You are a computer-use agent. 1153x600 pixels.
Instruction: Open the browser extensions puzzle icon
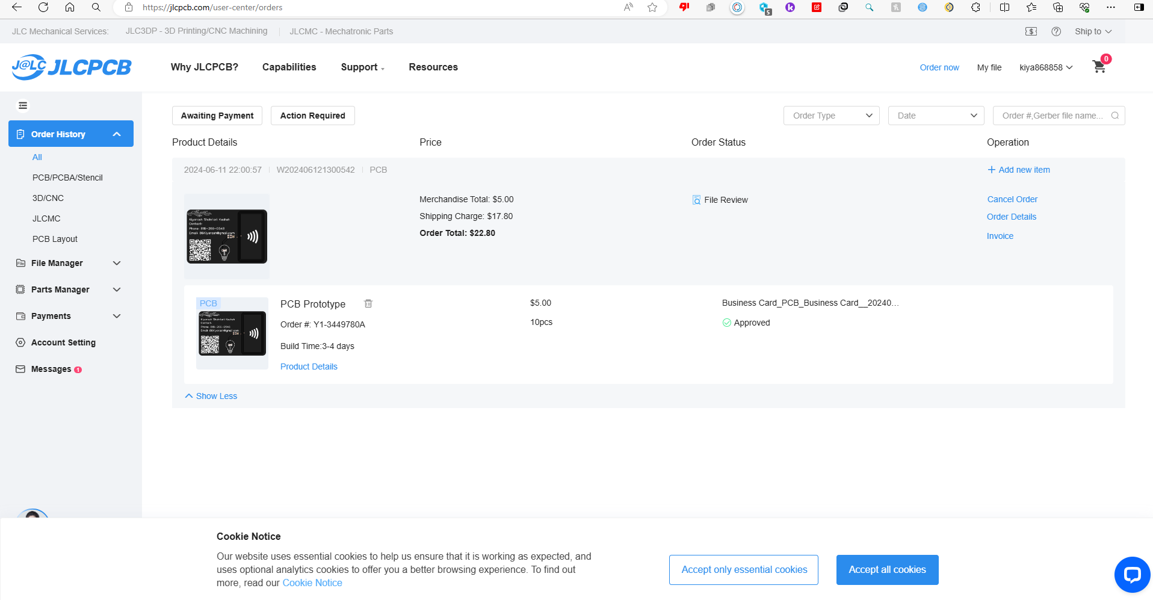(x=975, y=7)
